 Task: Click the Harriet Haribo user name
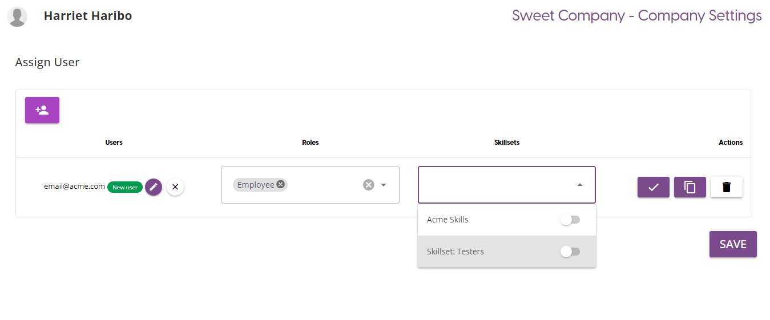coord(88,16)
